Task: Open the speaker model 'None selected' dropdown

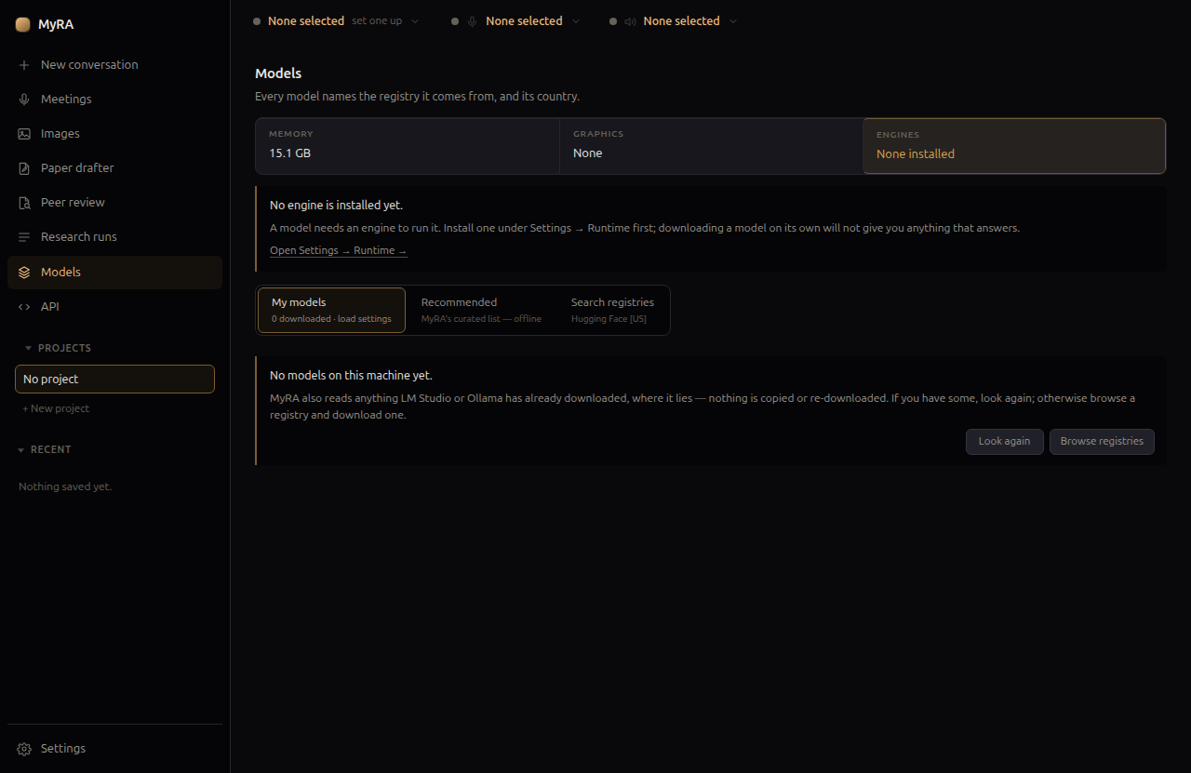Action: 674,21
